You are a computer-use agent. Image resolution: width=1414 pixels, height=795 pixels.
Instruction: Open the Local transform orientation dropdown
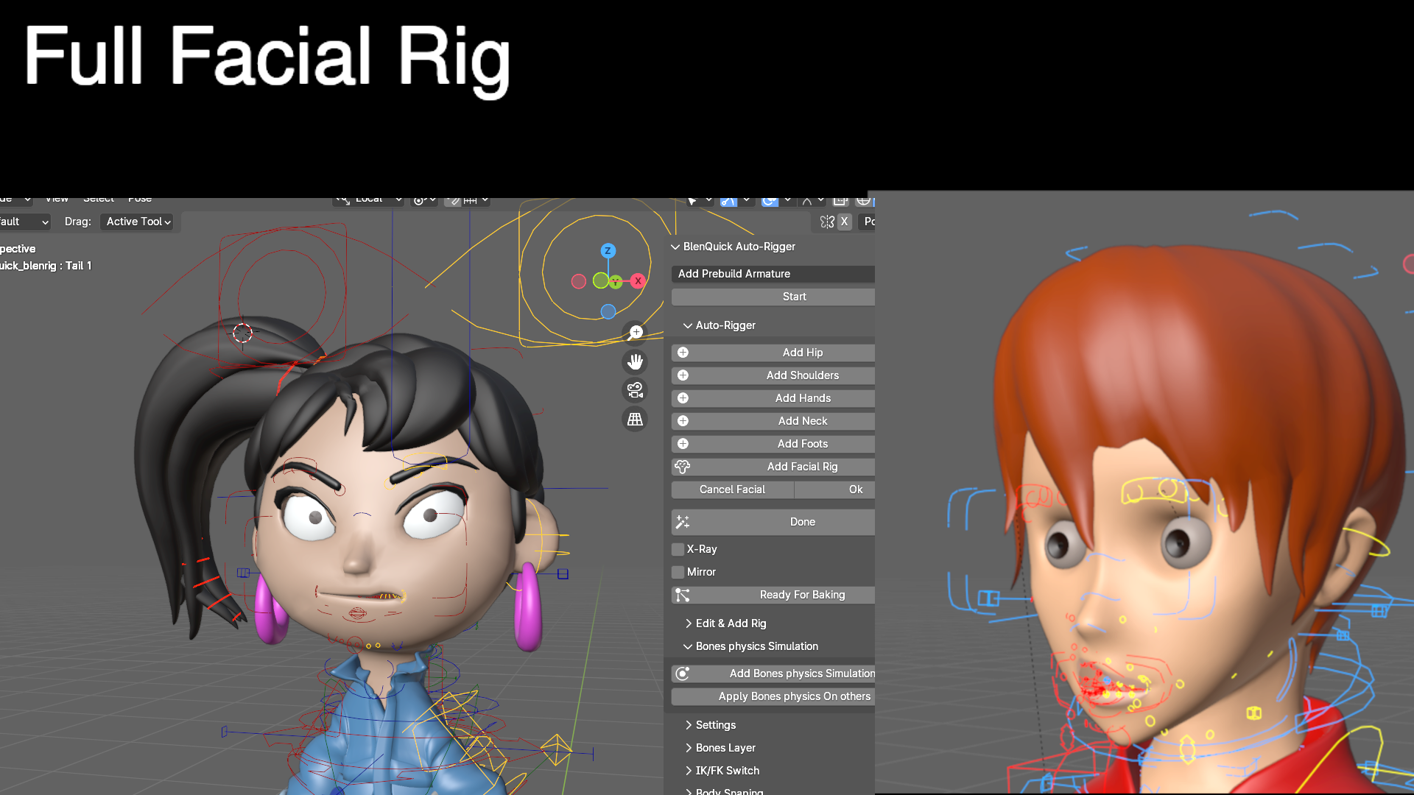click(x=368, y=199)
